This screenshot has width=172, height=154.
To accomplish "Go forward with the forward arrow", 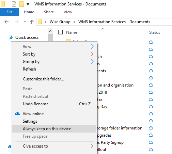I will (17, 22).
